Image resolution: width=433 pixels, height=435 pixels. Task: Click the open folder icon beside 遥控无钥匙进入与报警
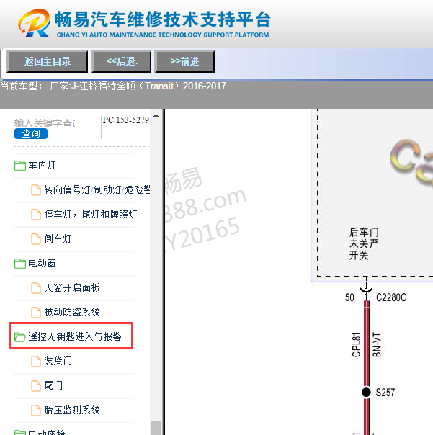tap(20, 337)
